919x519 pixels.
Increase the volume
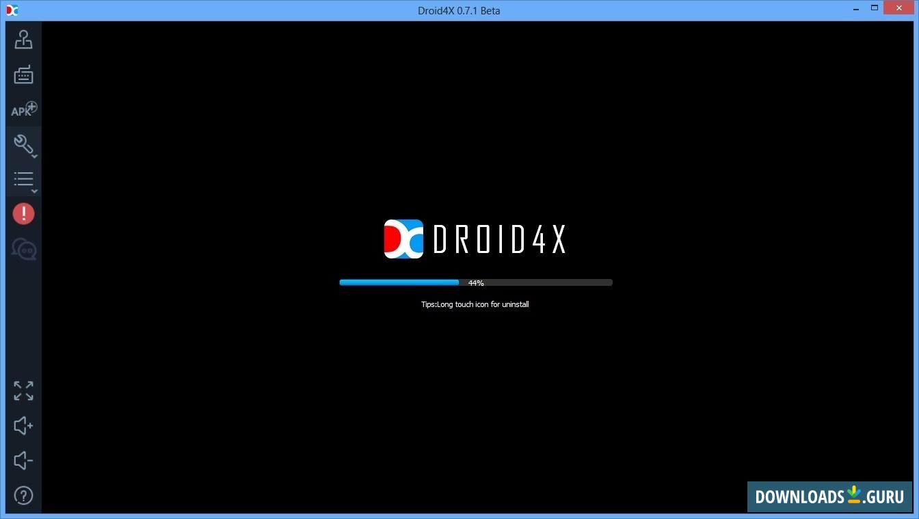23,425
